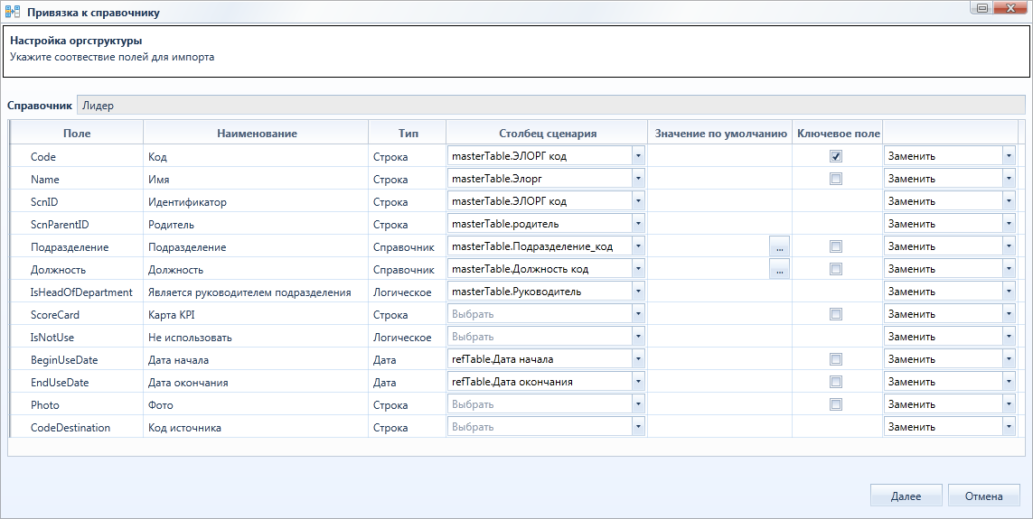Check key field checkbox for Должность

(836, 269)
